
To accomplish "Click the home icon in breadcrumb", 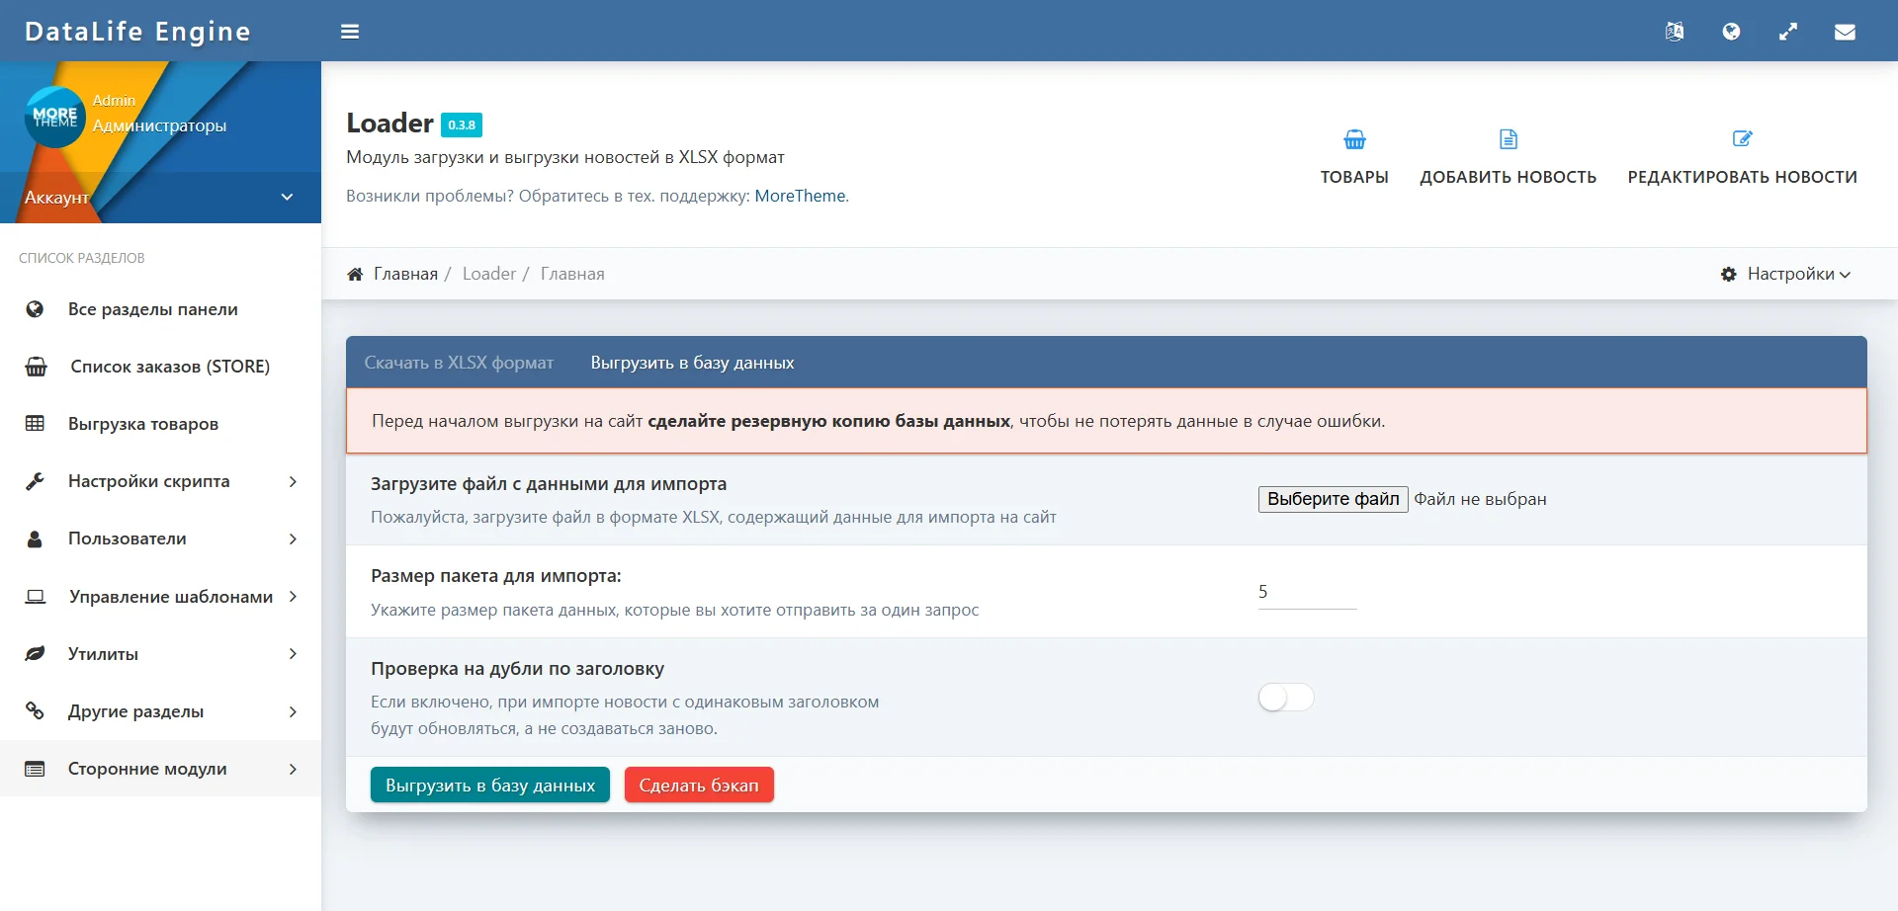I will (x=355, y=275).
